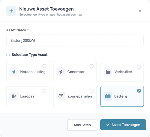Image resolution: width=150 pixels, height=137 pixels.
Task: Click the plug icon for Netaansluiting
Action: [14, 72]
